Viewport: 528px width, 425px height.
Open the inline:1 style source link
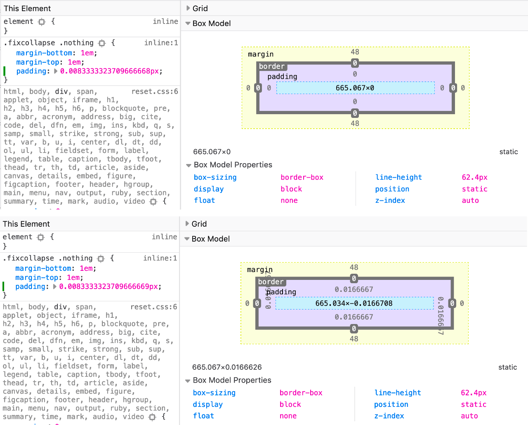pos(161,42)
